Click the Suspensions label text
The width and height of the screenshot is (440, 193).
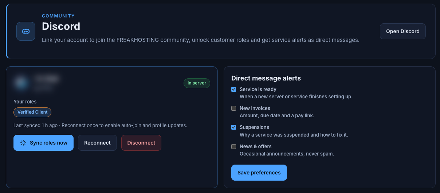click(x=254, y=127)
